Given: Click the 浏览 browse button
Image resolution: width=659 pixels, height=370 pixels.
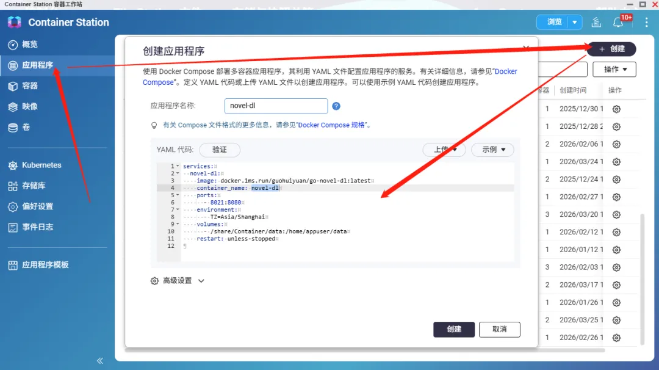Looking at the screenshot, I should click(x=554, y=22).
